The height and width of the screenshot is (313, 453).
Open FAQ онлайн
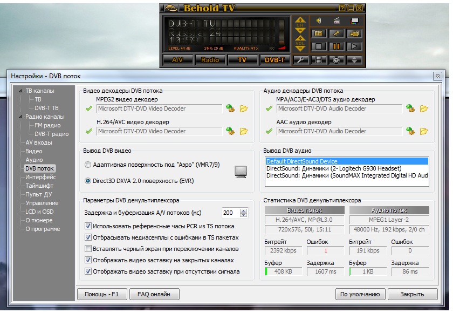(x=154, y=294)
